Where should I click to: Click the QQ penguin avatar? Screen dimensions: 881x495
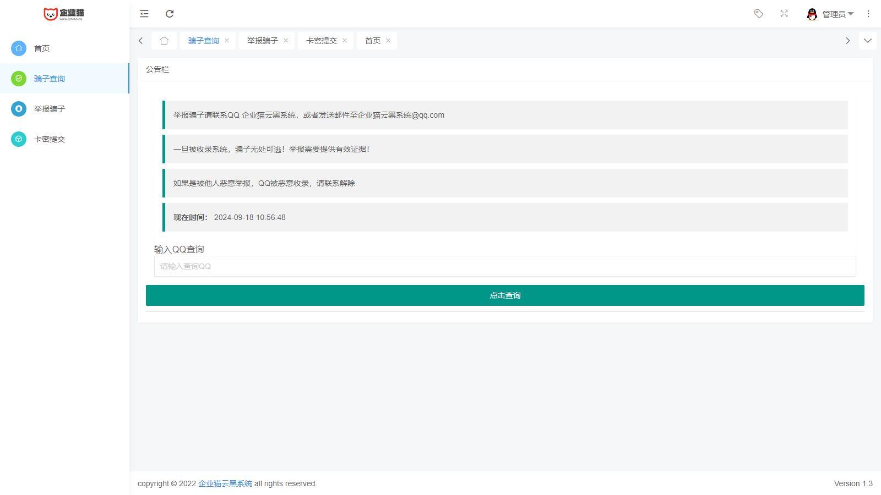(x=812, y=14)
